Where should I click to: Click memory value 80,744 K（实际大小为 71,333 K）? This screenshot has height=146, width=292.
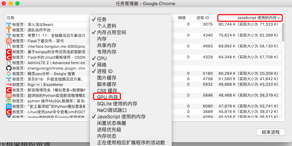248,24
